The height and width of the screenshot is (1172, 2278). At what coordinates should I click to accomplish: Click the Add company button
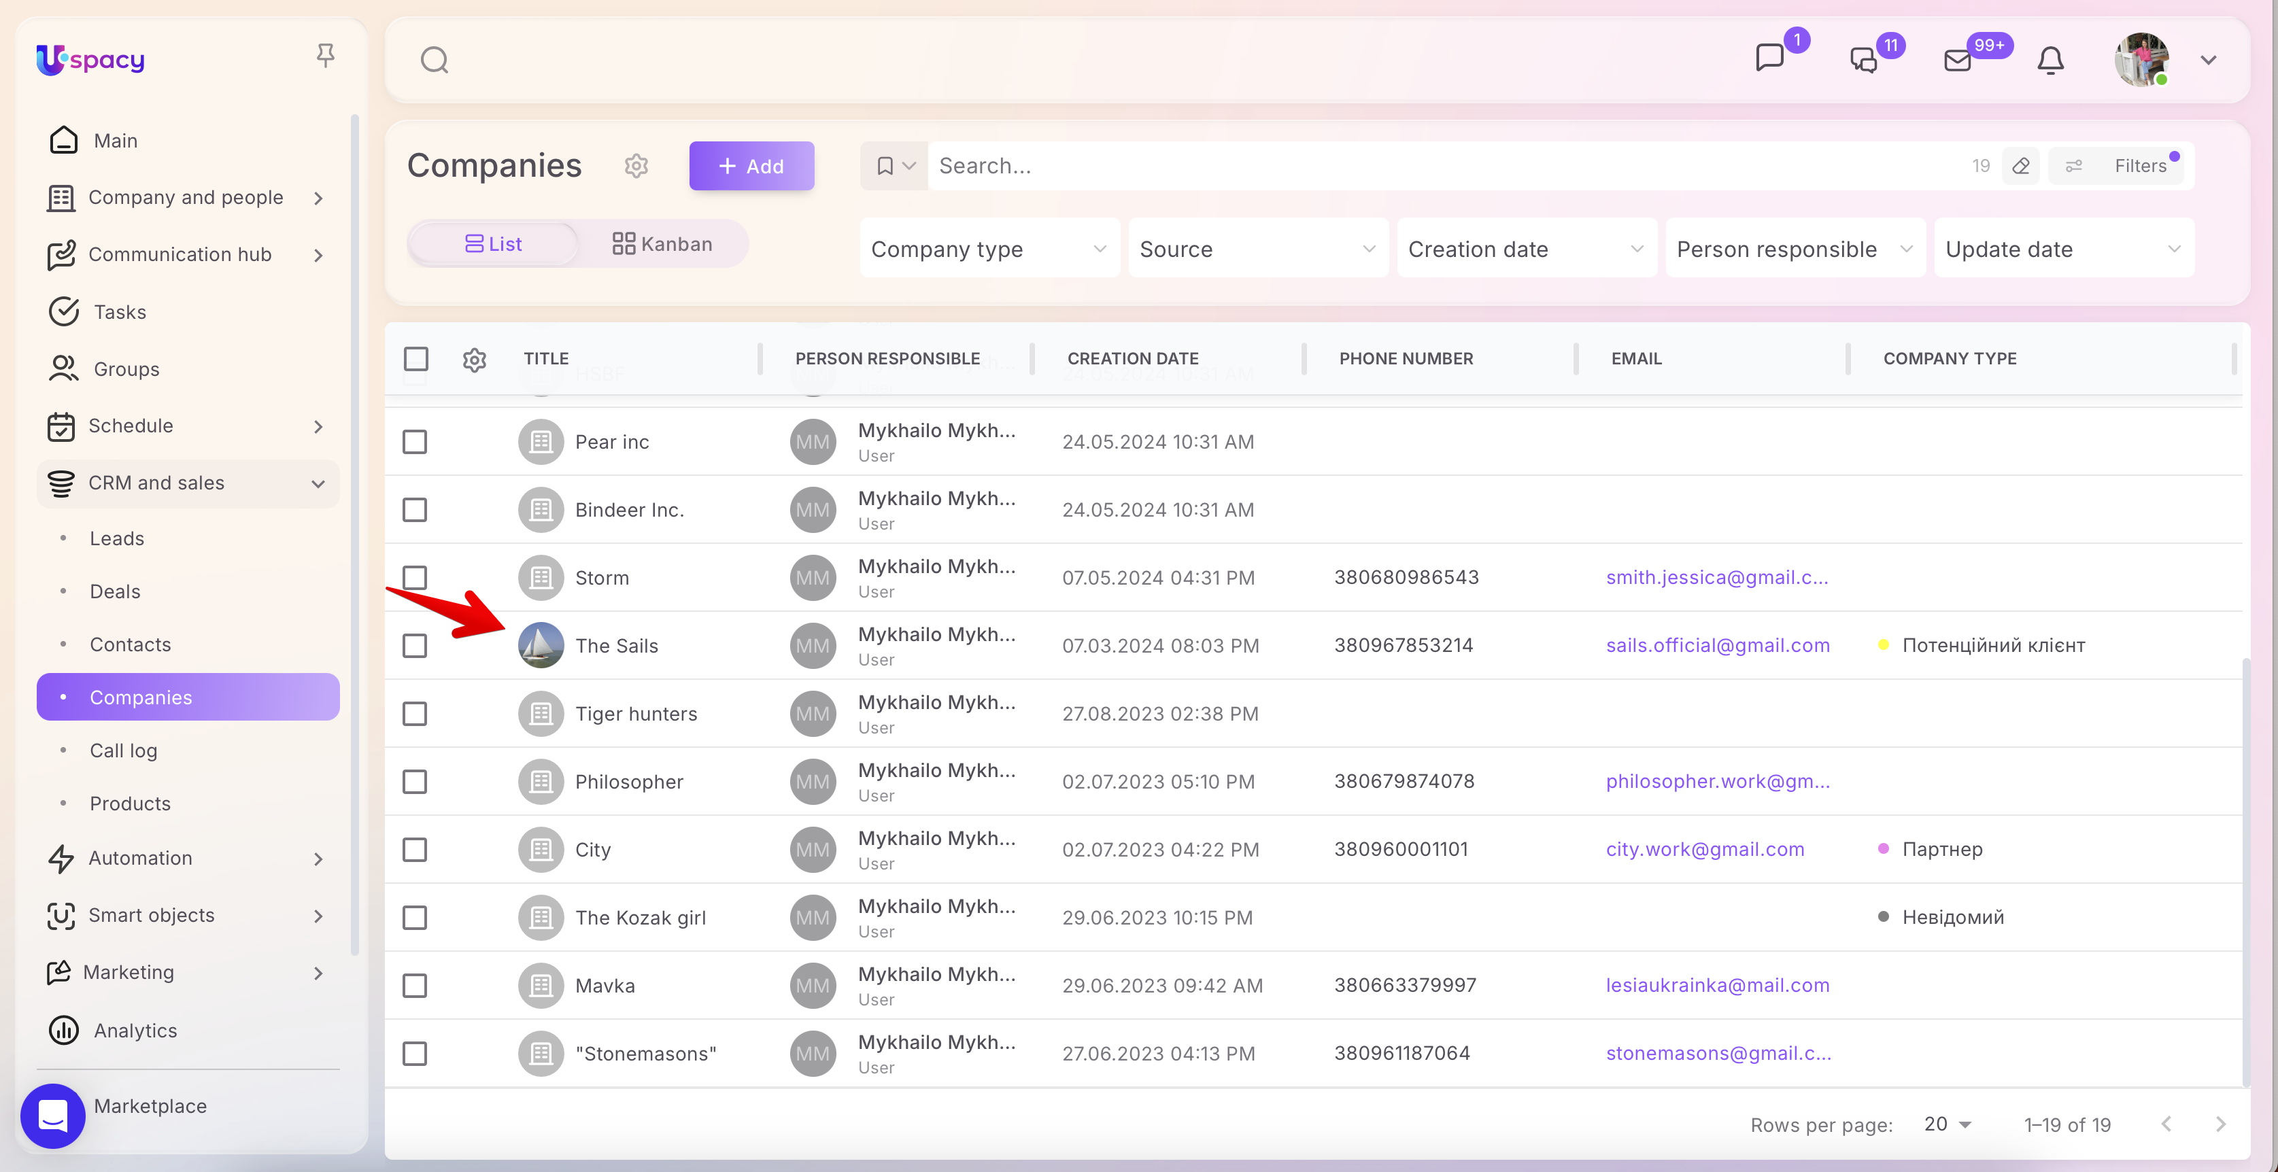(x=751, y=166)
